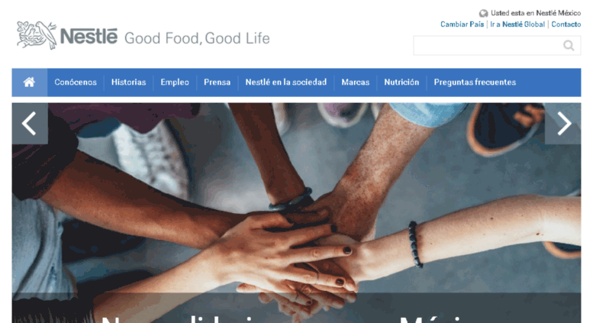593x323 pixels.
Task: Go to previous slide with left arrow
Action: pos(30,123)
